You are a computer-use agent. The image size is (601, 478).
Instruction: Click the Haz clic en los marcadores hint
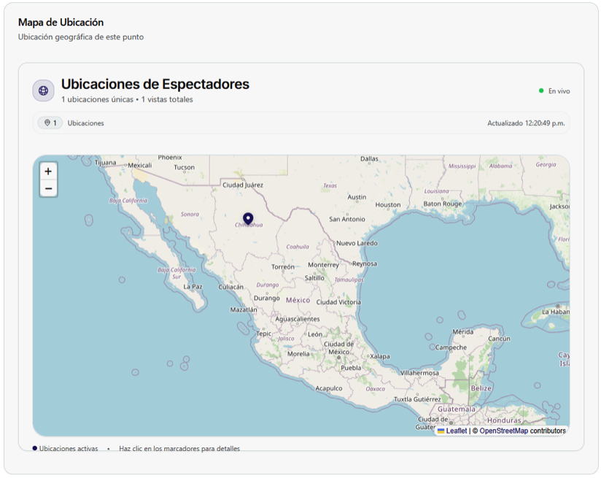[179, 448]
